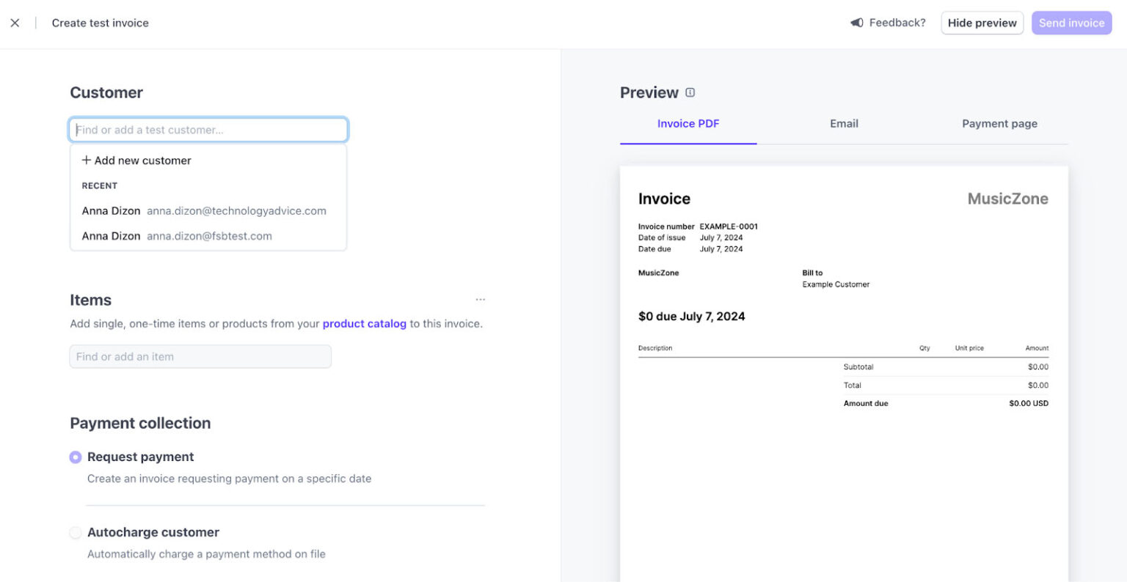Click the plus icon to add new customer
Screen dimensions: 1127x582
coord(86,160)
